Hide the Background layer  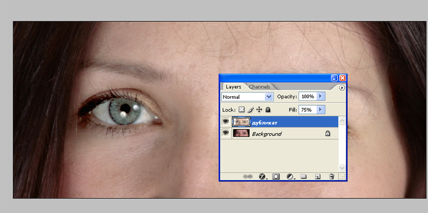(226, 132)
